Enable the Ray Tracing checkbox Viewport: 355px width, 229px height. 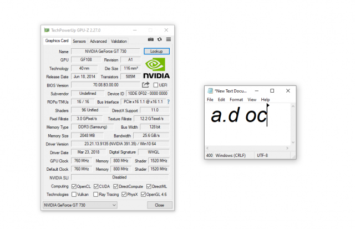pyautogui.click(x=95, y=195)
